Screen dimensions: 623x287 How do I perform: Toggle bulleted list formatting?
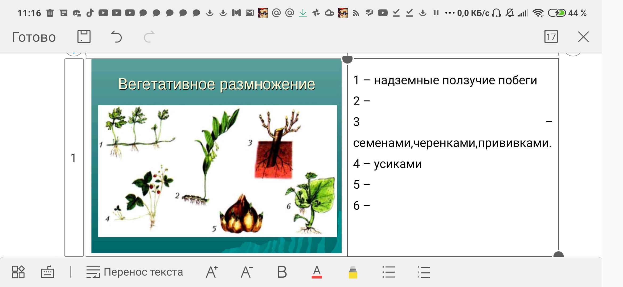pyautogui.click(x=388, y=272)
